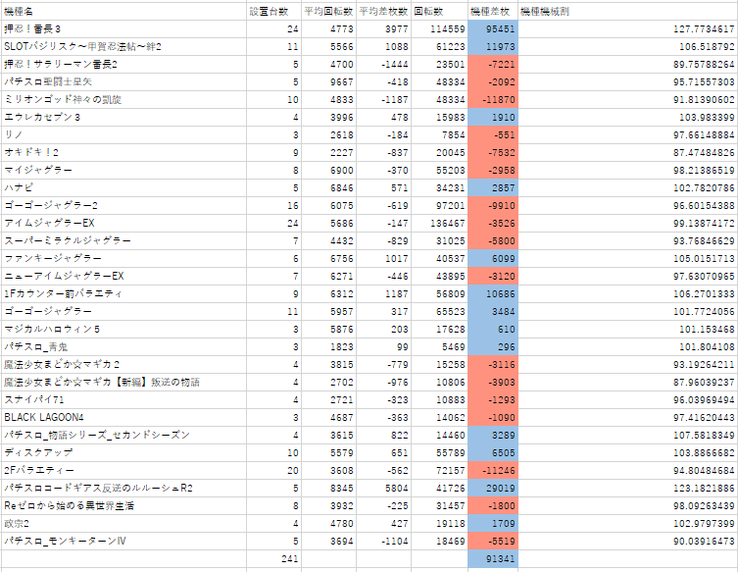Select the マジカルハロウィン５ cell
This screenshot has width=738, height=572.
123,330
